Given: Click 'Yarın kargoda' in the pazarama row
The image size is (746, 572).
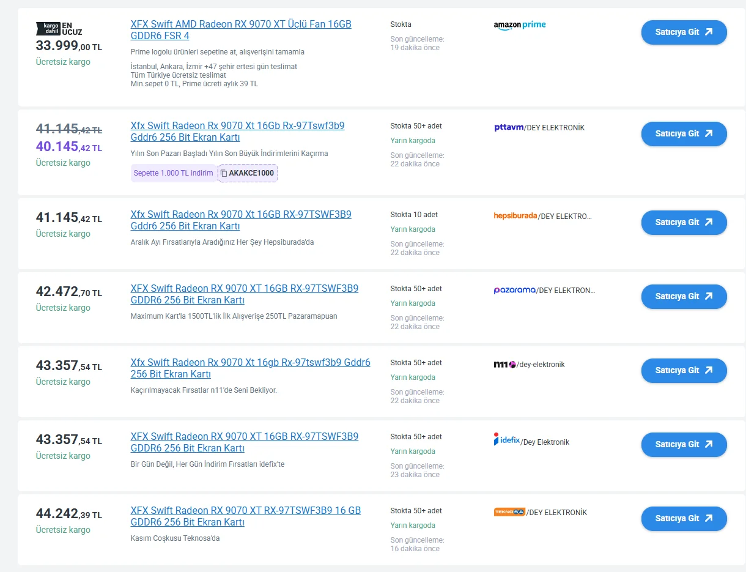Looking at the screenshot, I should click(x=413, y=303).
